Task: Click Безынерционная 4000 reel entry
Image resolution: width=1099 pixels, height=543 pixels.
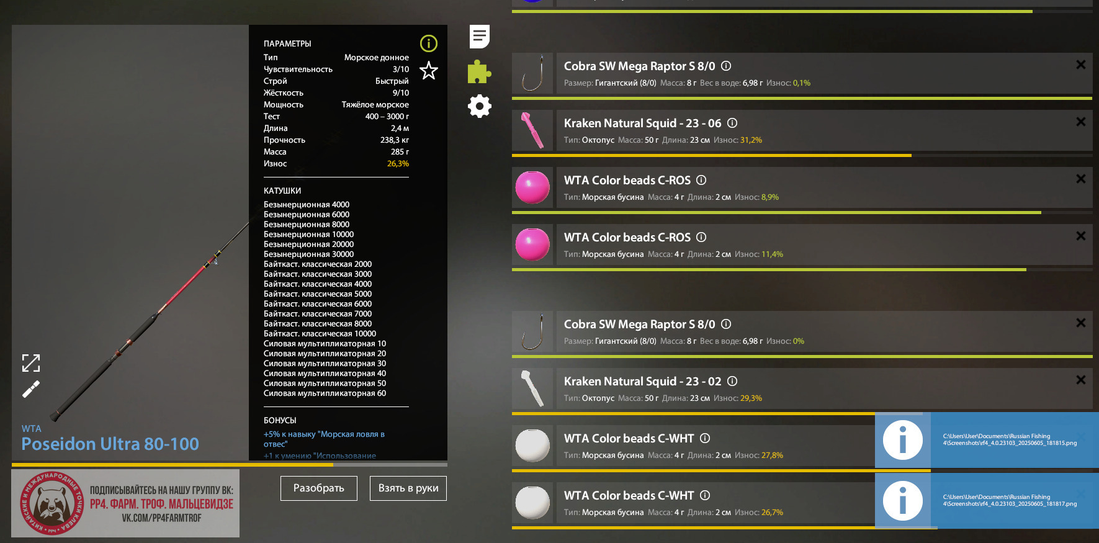Action: tap(307, 204)
